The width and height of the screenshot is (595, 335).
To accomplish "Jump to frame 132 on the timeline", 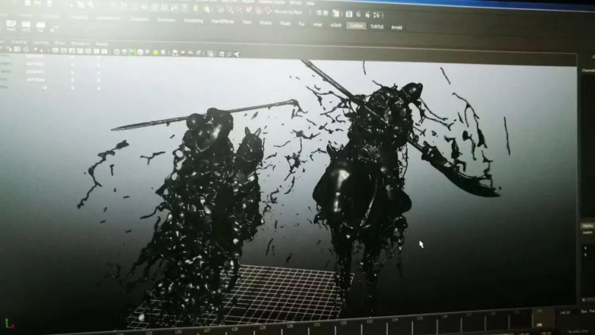I will (x=343, y=322).
